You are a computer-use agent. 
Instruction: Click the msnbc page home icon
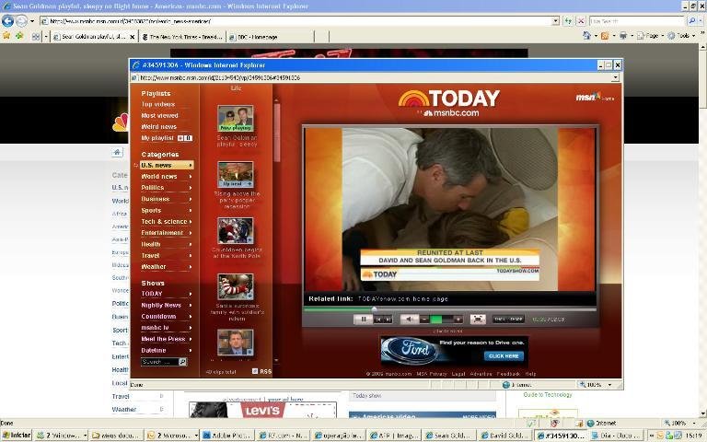[117, 152]
